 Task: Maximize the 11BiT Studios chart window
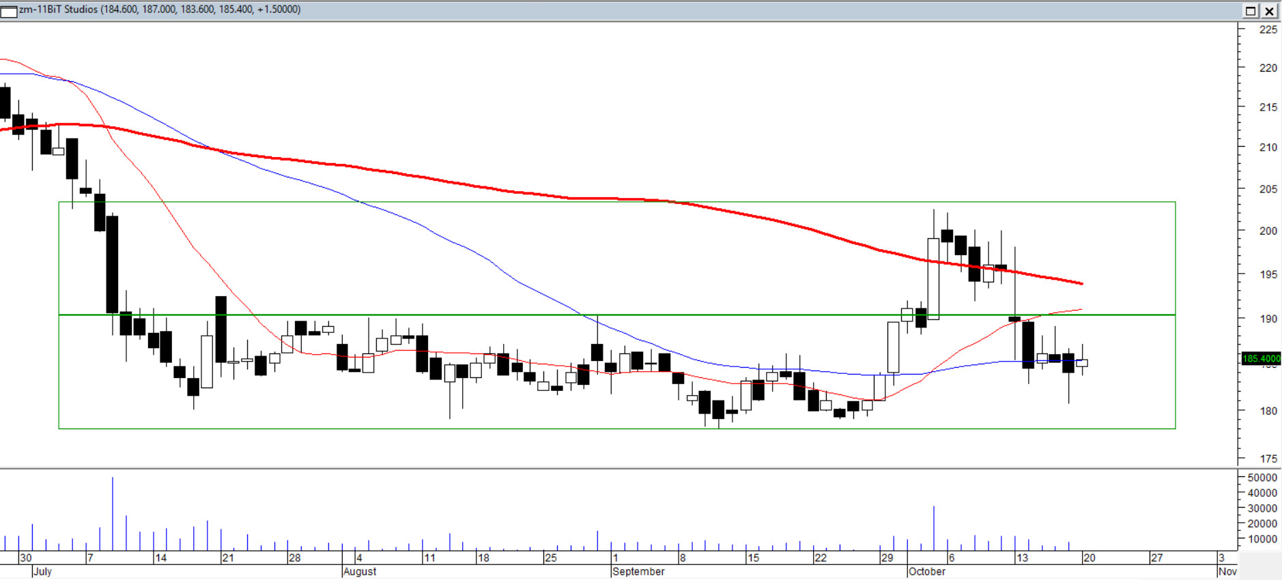tap(1251, 11)
